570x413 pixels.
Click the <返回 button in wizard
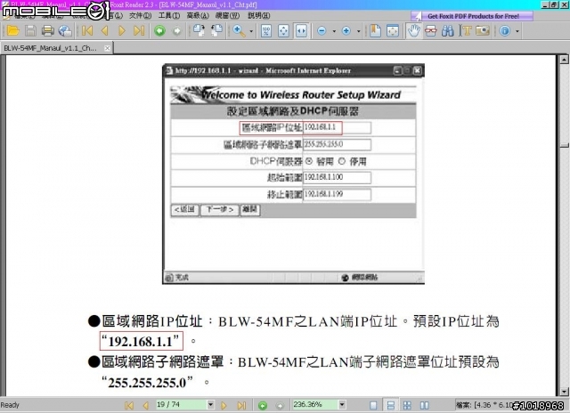(x=184, y=209)
